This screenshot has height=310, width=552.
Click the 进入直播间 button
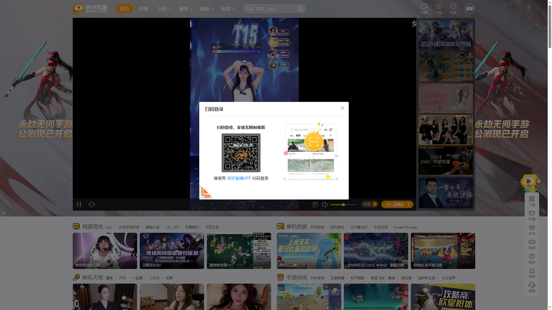397,204
